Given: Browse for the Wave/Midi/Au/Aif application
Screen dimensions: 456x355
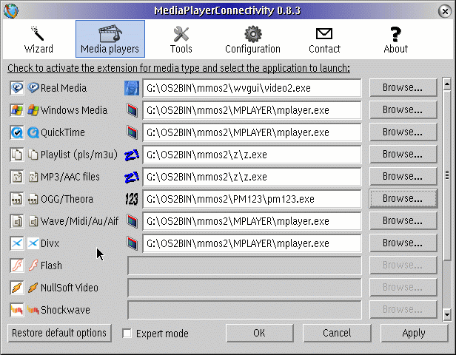Looking at the screenshot, I should point(403,221).
